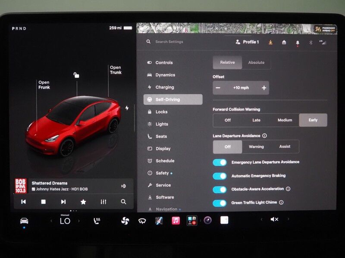Open audio equalizer settings icon
The image size is (345, 258).
(x=103, y=202)
